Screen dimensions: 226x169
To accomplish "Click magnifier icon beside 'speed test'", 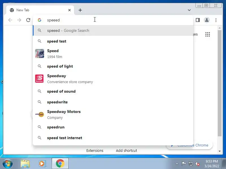I will [x=40, y=41].
